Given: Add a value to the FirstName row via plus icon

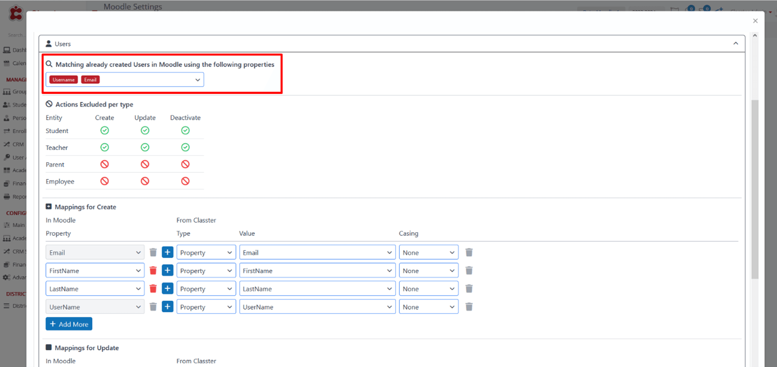Looking at the screenshot, I should coord(167,270).
